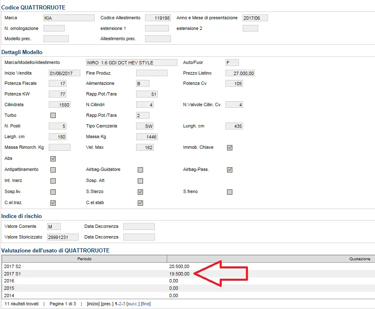Select the 2015 row
This screenshot has width=375, height=309.
coord(188,288)
